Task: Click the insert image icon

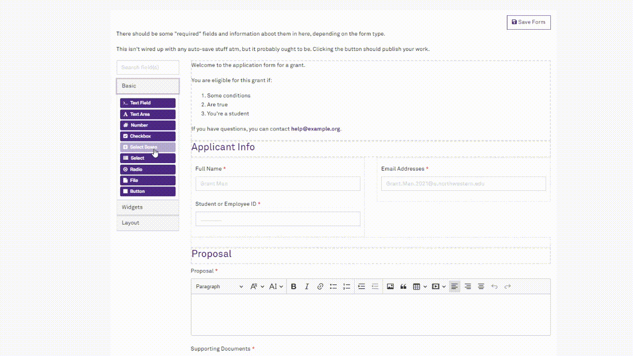Action: [x=390, y=287]
